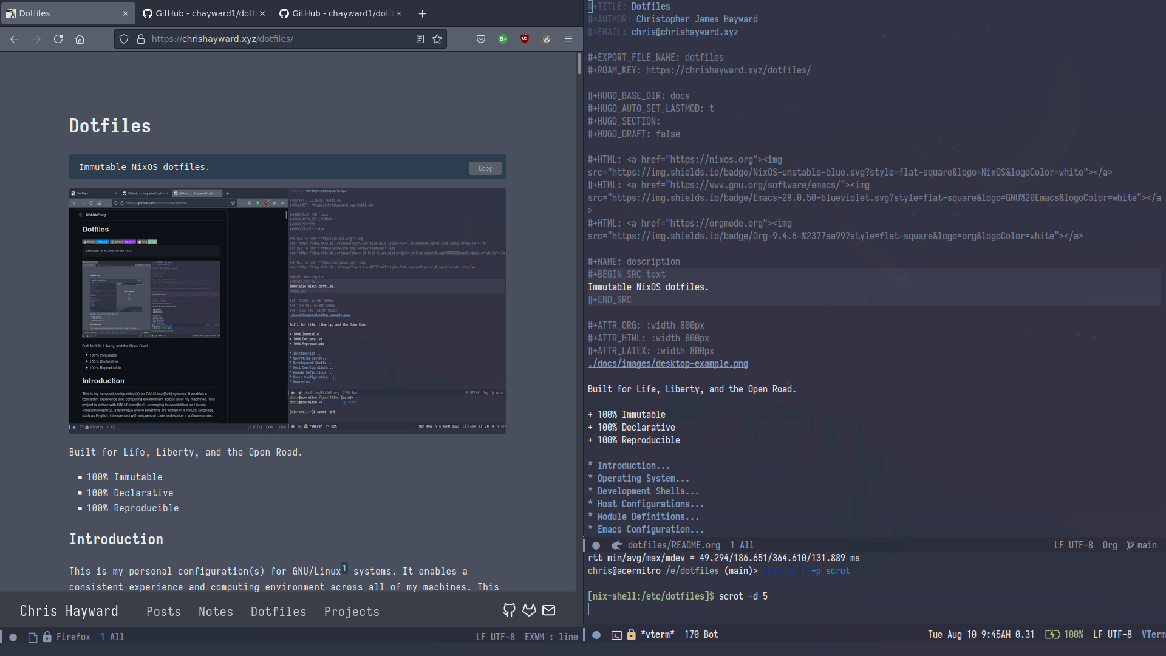This screenshot has width=1166, height=656.
Task: Click the desktop-example.png image link
Action: point(667,364)
